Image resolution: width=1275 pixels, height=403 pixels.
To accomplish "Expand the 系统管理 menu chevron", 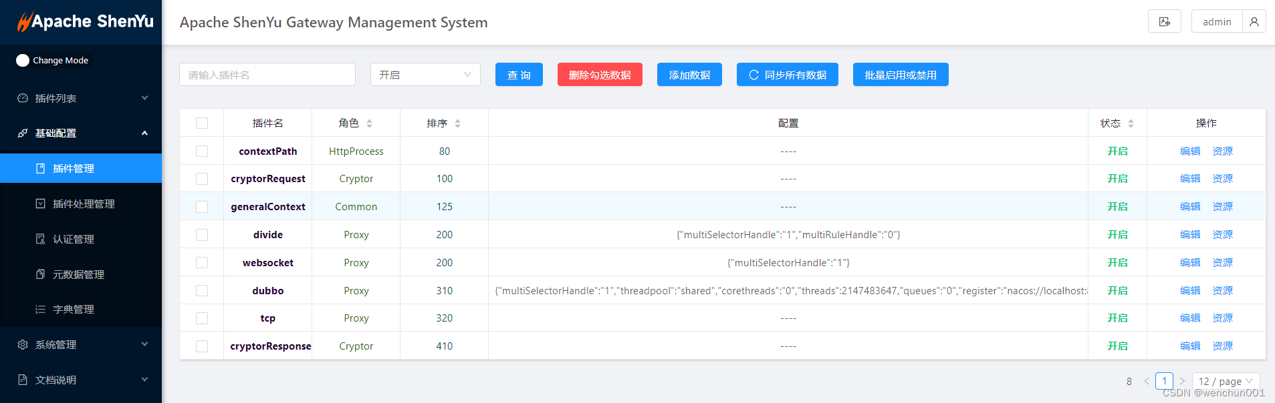I will [144, 344].
